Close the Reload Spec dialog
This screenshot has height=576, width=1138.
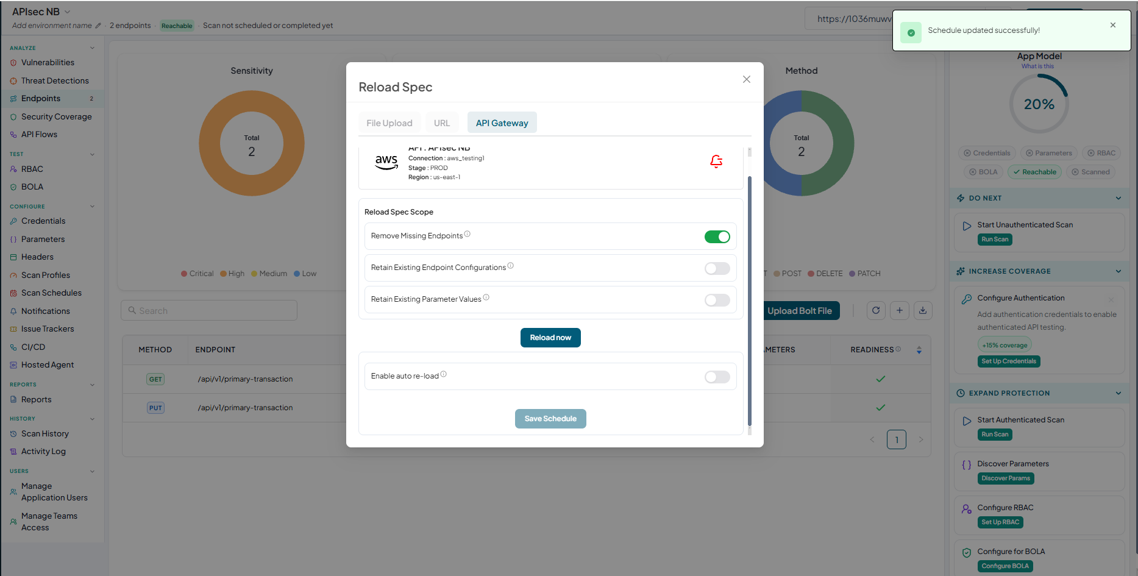tap(746, 79)
